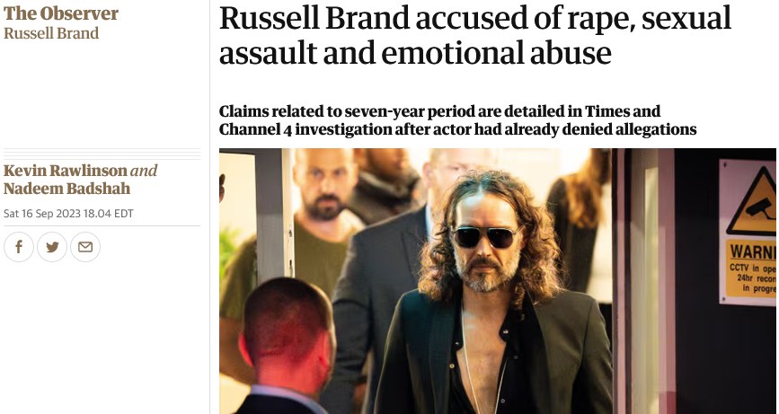The width and height of the screenshot is (779, 414).
Task: Open the Russell Brand topic tag link
Action: [51, 33]
